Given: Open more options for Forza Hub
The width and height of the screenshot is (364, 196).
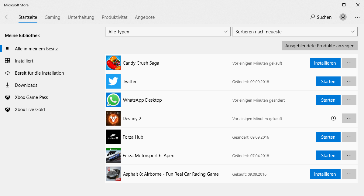Looking at the screenshot, I should (349, 137).
